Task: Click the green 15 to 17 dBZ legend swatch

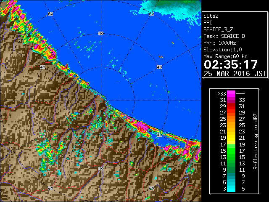Action: pyautogui.click(x=231, y=151)
